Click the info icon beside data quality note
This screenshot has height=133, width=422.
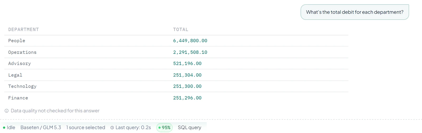[x=7, y=111]
